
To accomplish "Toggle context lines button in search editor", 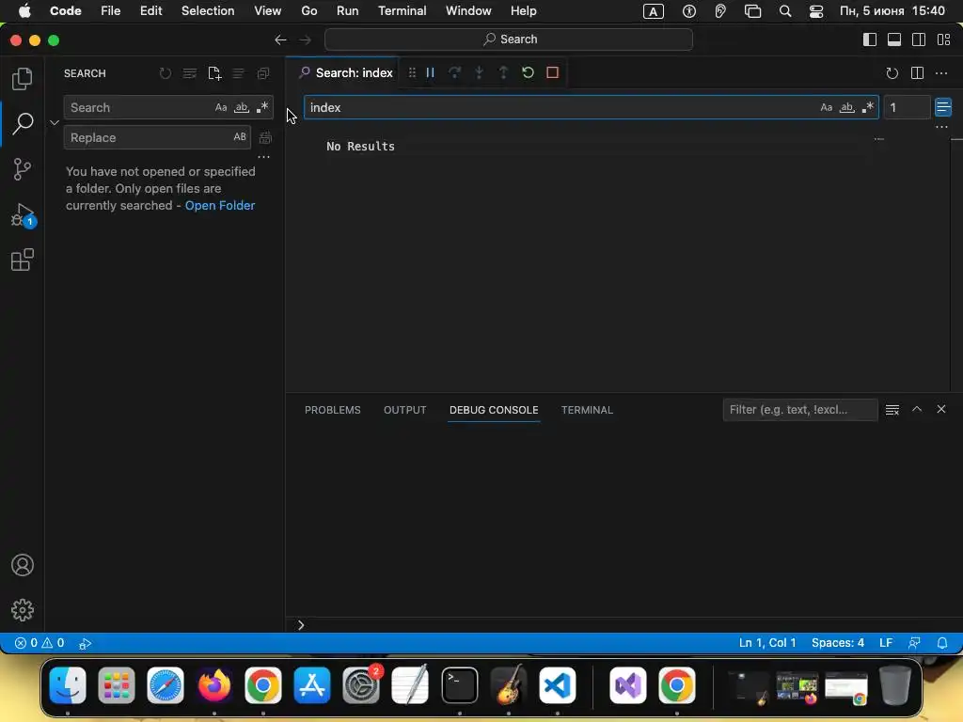I will pyautogui.click(x=942, y=107).
